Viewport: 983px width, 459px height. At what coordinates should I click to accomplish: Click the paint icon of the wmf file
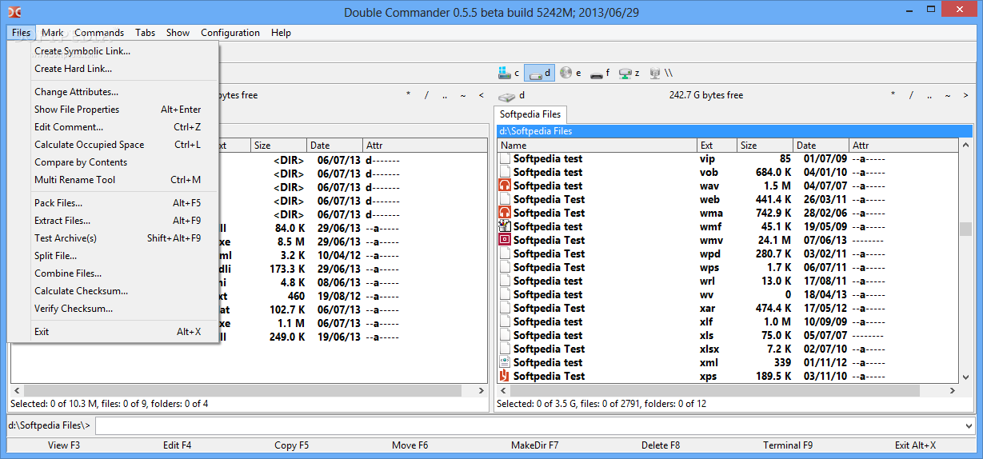pos(505,226)
